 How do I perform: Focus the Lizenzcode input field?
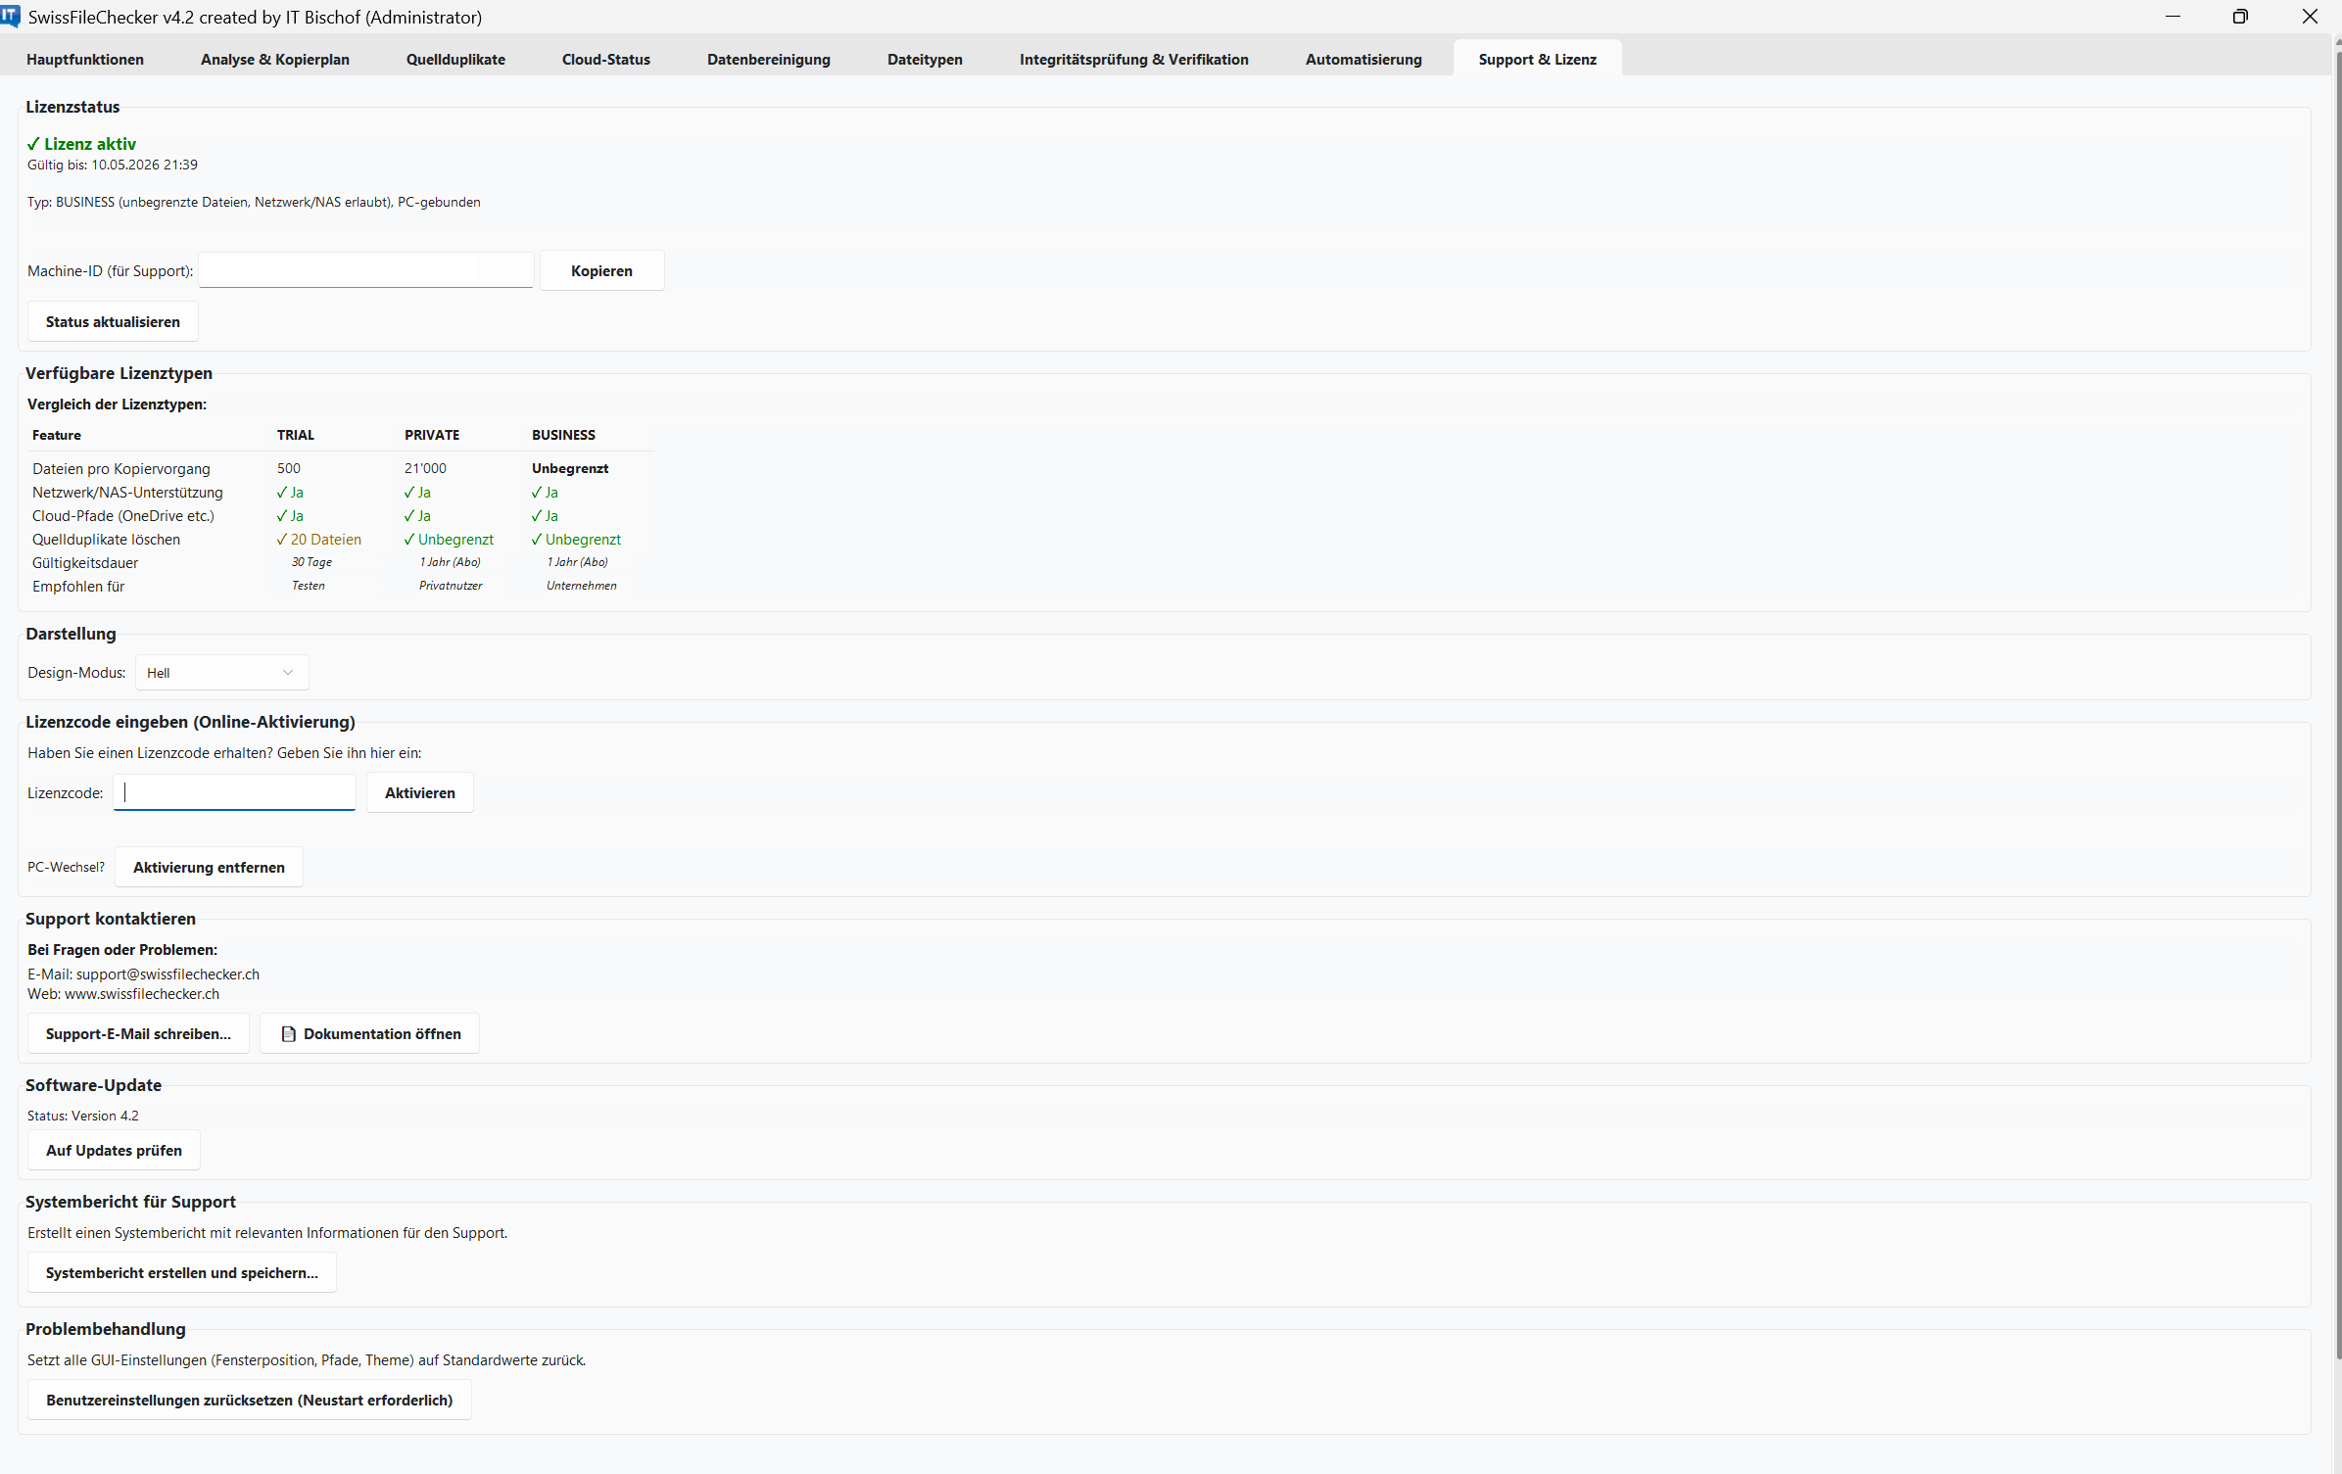(x=235, y=792)
